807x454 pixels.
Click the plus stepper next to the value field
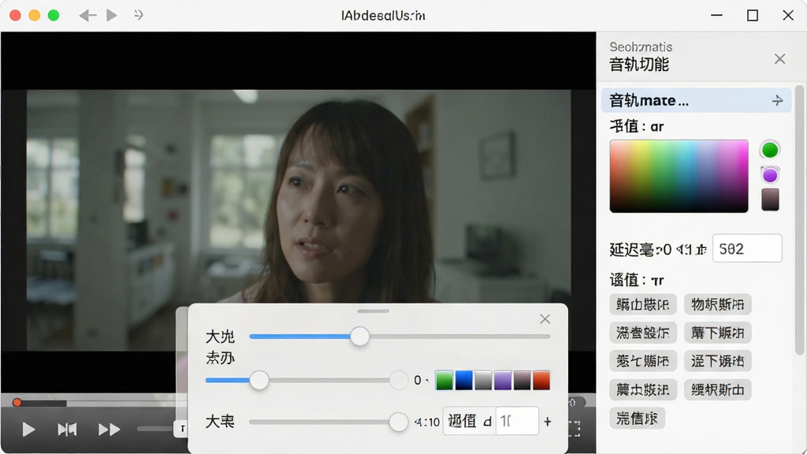[548, 422]
